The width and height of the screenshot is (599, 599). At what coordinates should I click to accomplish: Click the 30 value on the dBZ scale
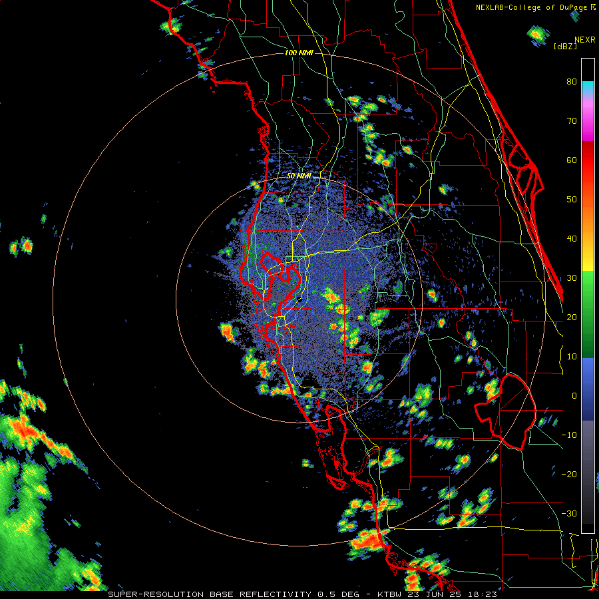pos(572,278)
